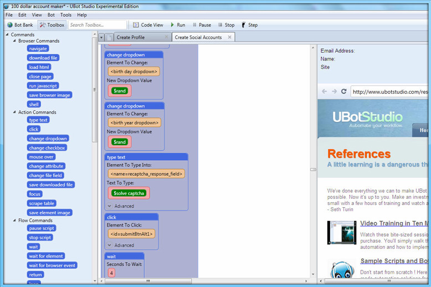Open the Tools menu
This screenshot has height=287, width=431.
pyautogui.click(x=66, y=15)
